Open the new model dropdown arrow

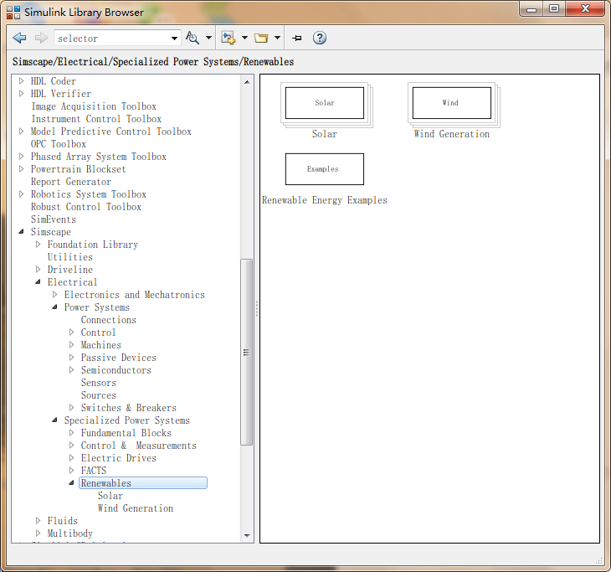click(x=244, y=38)
